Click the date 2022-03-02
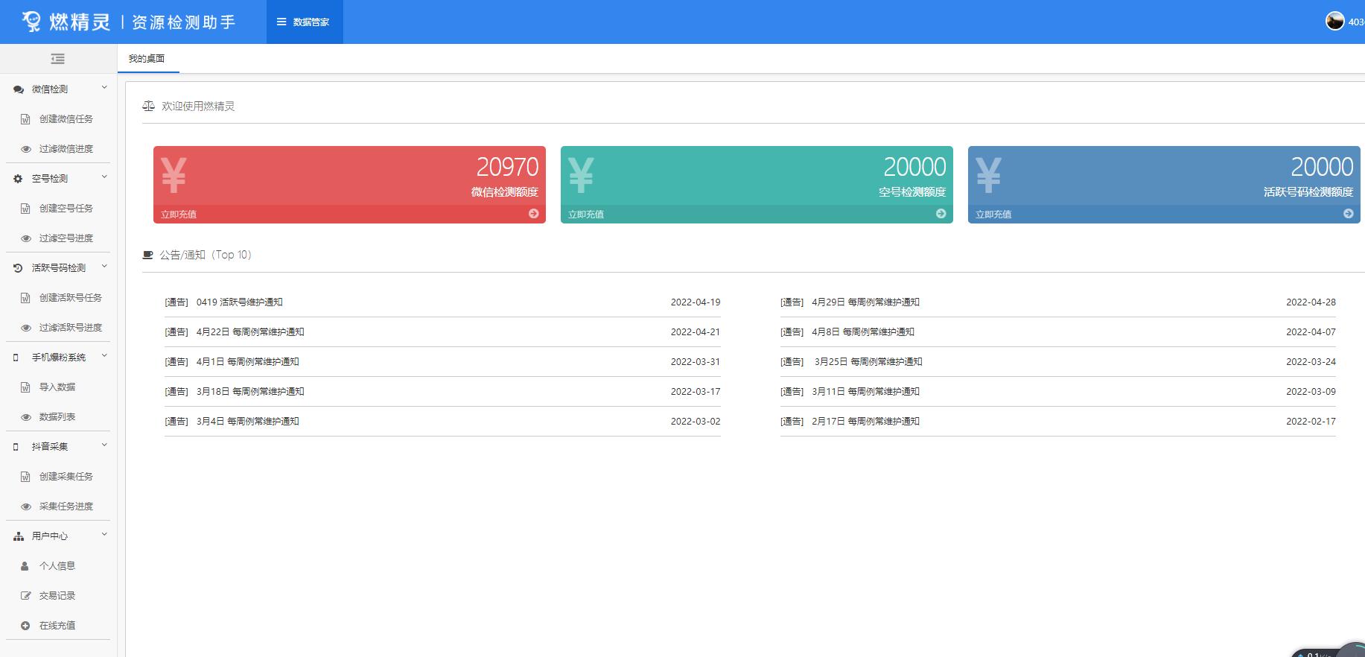1365x657 pixels. point(696,422)
